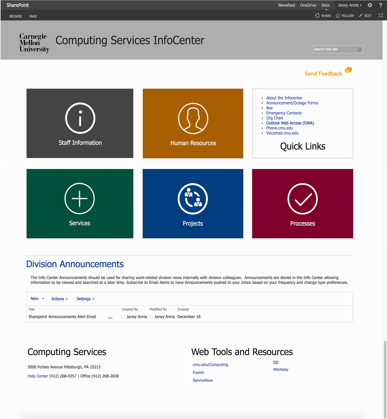Open Voicemail.cmu.edu link

pos(282,133)
